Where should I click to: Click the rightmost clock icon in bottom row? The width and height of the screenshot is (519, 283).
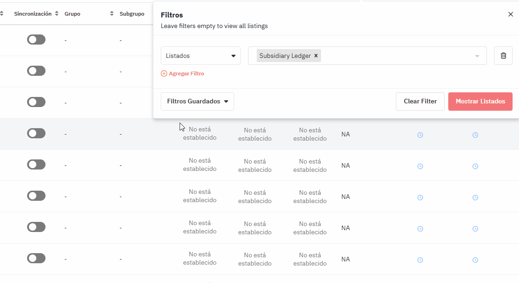click(475, 260)
